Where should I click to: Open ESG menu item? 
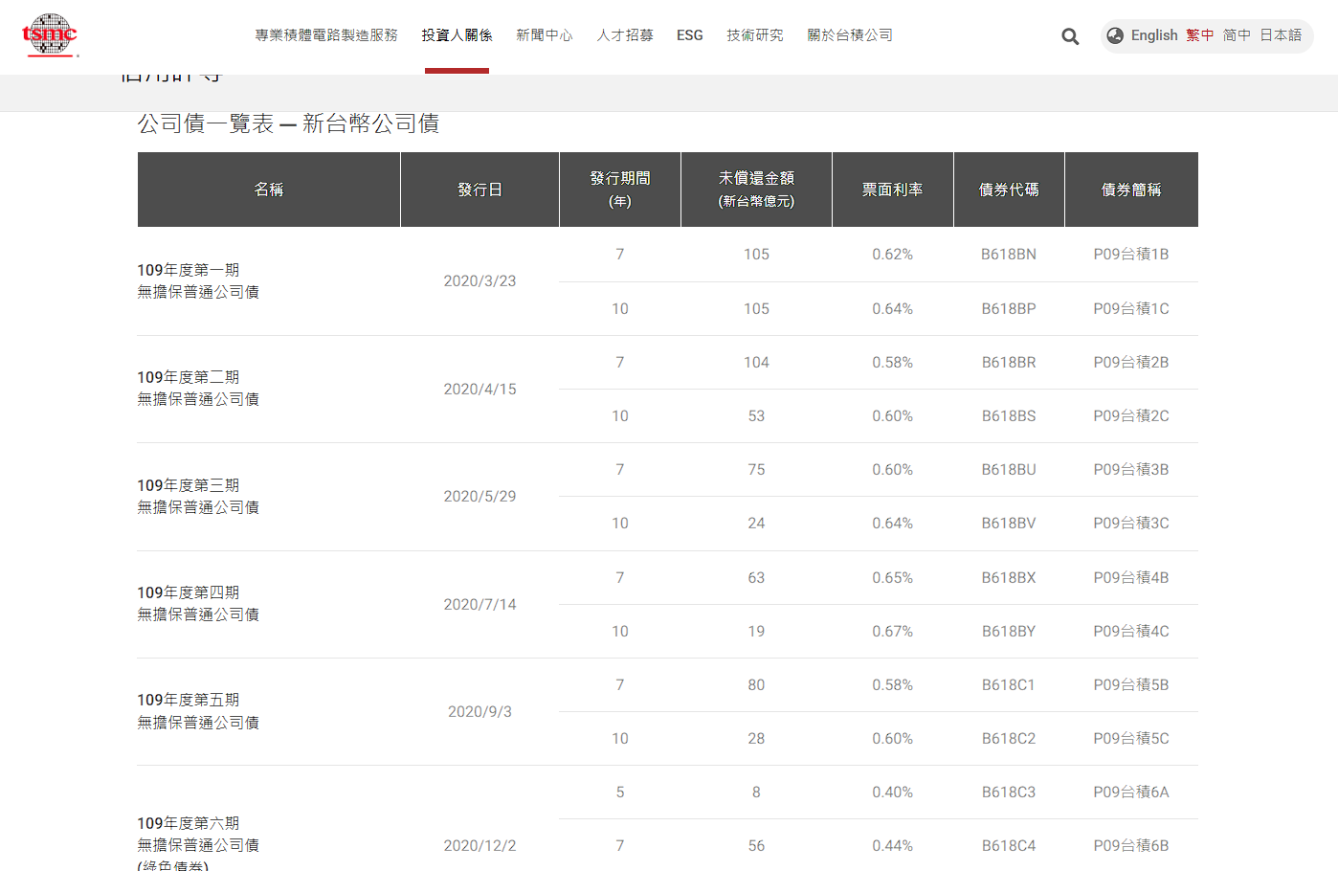tap(689, 35)
